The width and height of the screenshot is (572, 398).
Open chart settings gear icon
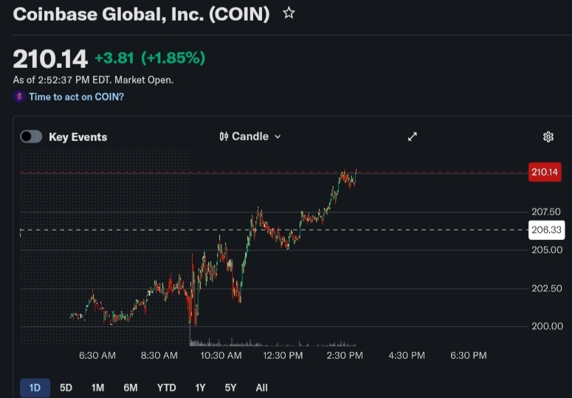point(548,137)
